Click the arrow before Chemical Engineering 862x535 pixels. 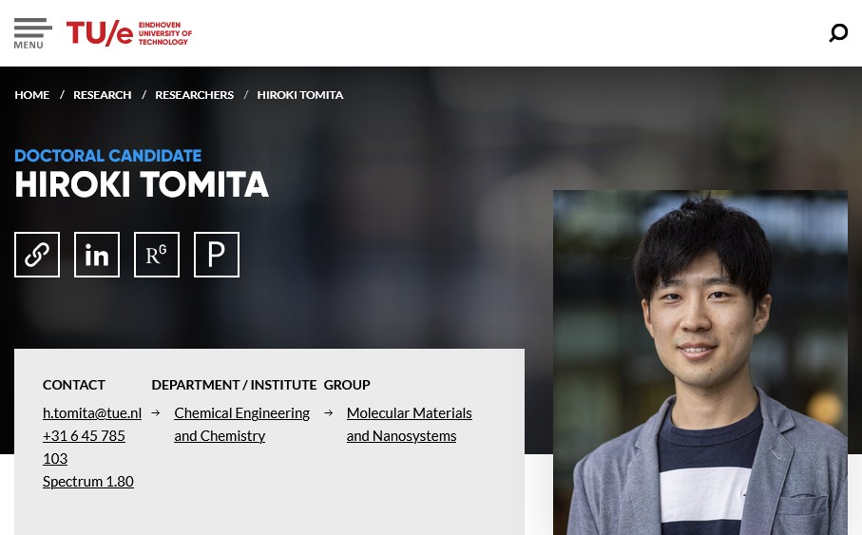[x=156, y=413]
